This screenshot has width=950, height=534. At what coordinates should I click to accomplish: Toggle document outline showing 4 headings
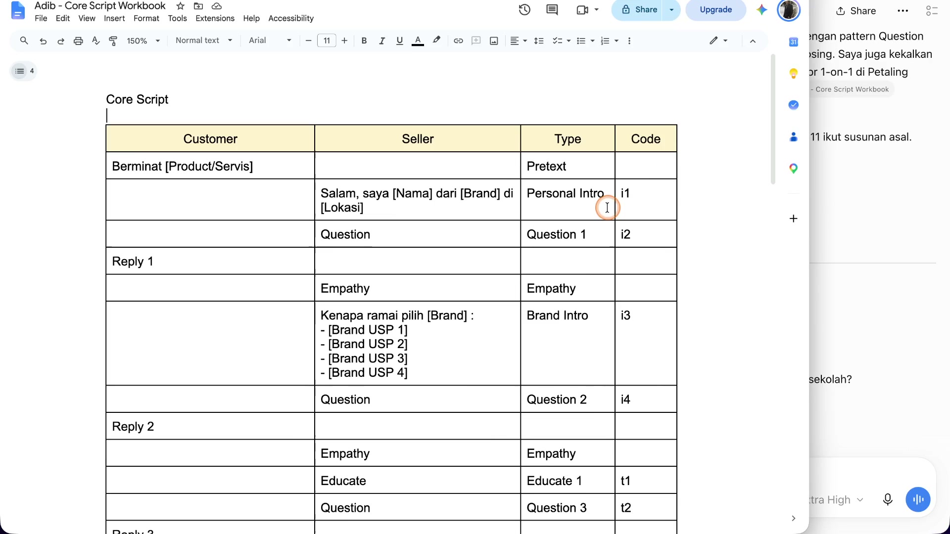point(24,71)
